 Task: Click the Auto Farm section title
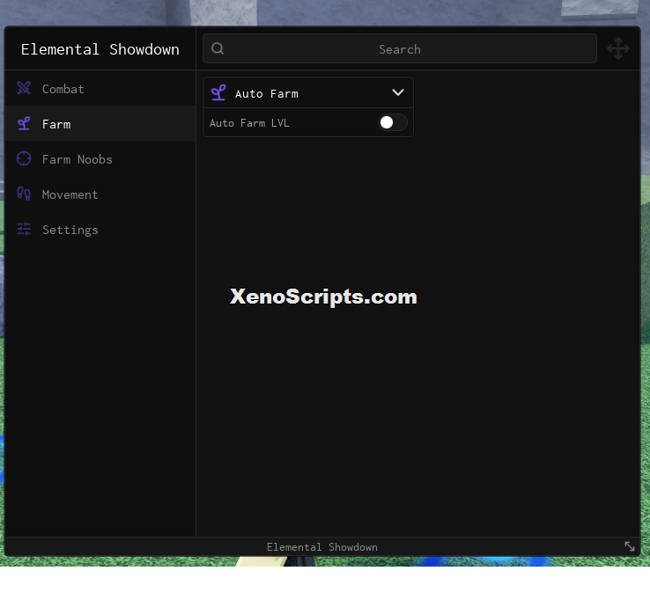click(267, 94)
